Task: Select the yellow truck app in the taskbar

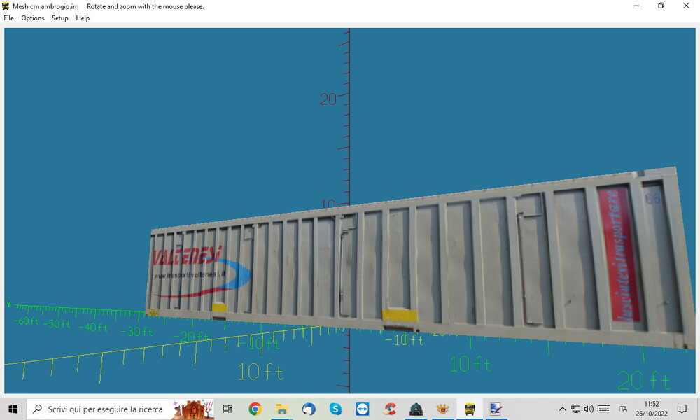Action: click(470, 409)
